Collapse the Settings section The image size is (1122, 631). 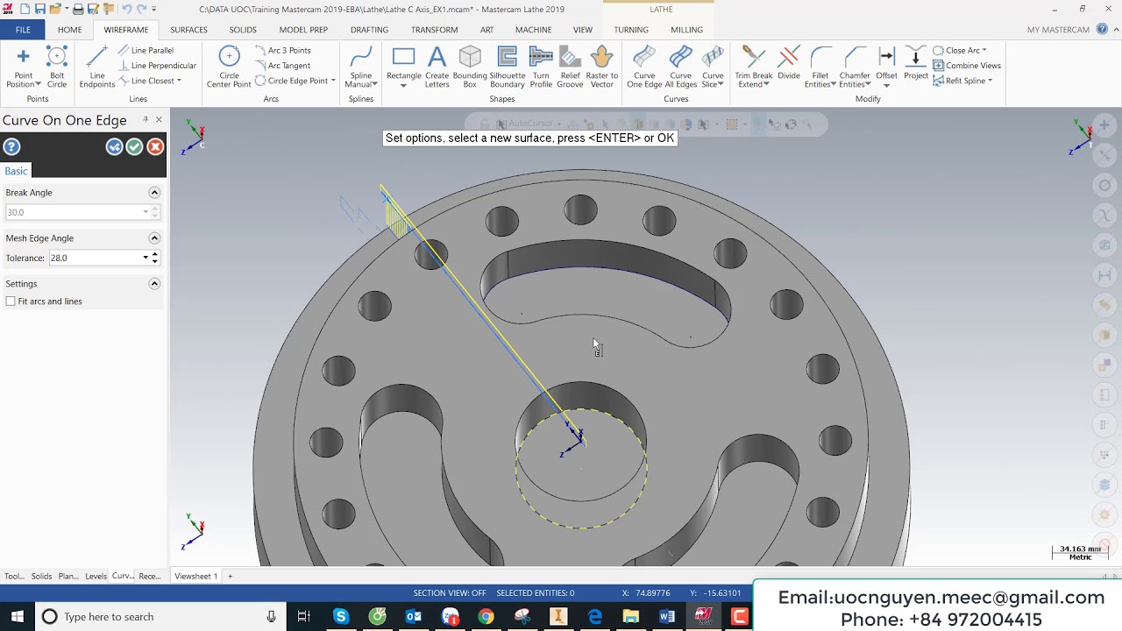154,284
